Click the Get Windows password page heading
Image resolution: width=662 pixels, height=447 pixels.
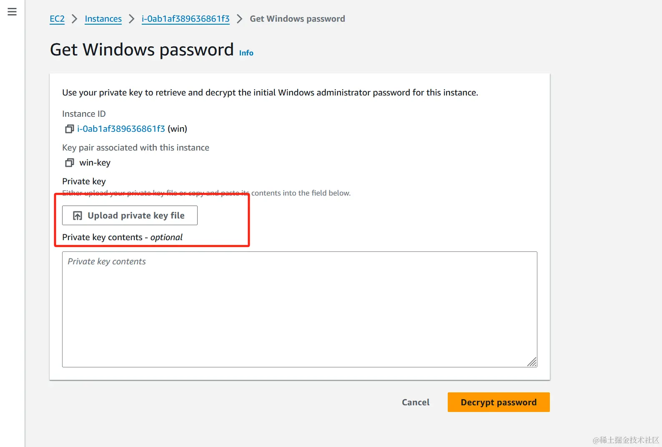pos(142,50)
